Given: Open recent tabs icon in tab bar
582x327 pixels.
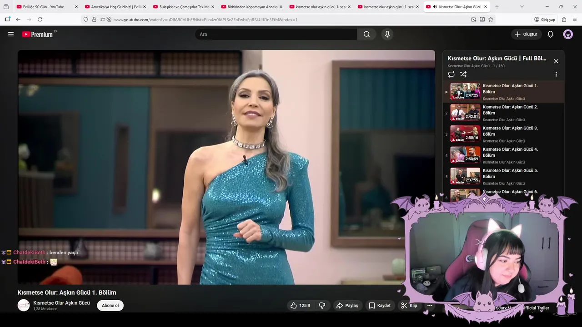Looking at the screenshot, I should point(6,7).
